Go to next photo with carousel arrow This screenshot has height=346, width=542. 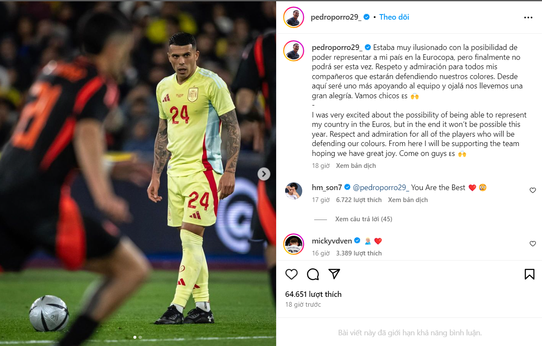pyautogui.click(x=264, y=174)
